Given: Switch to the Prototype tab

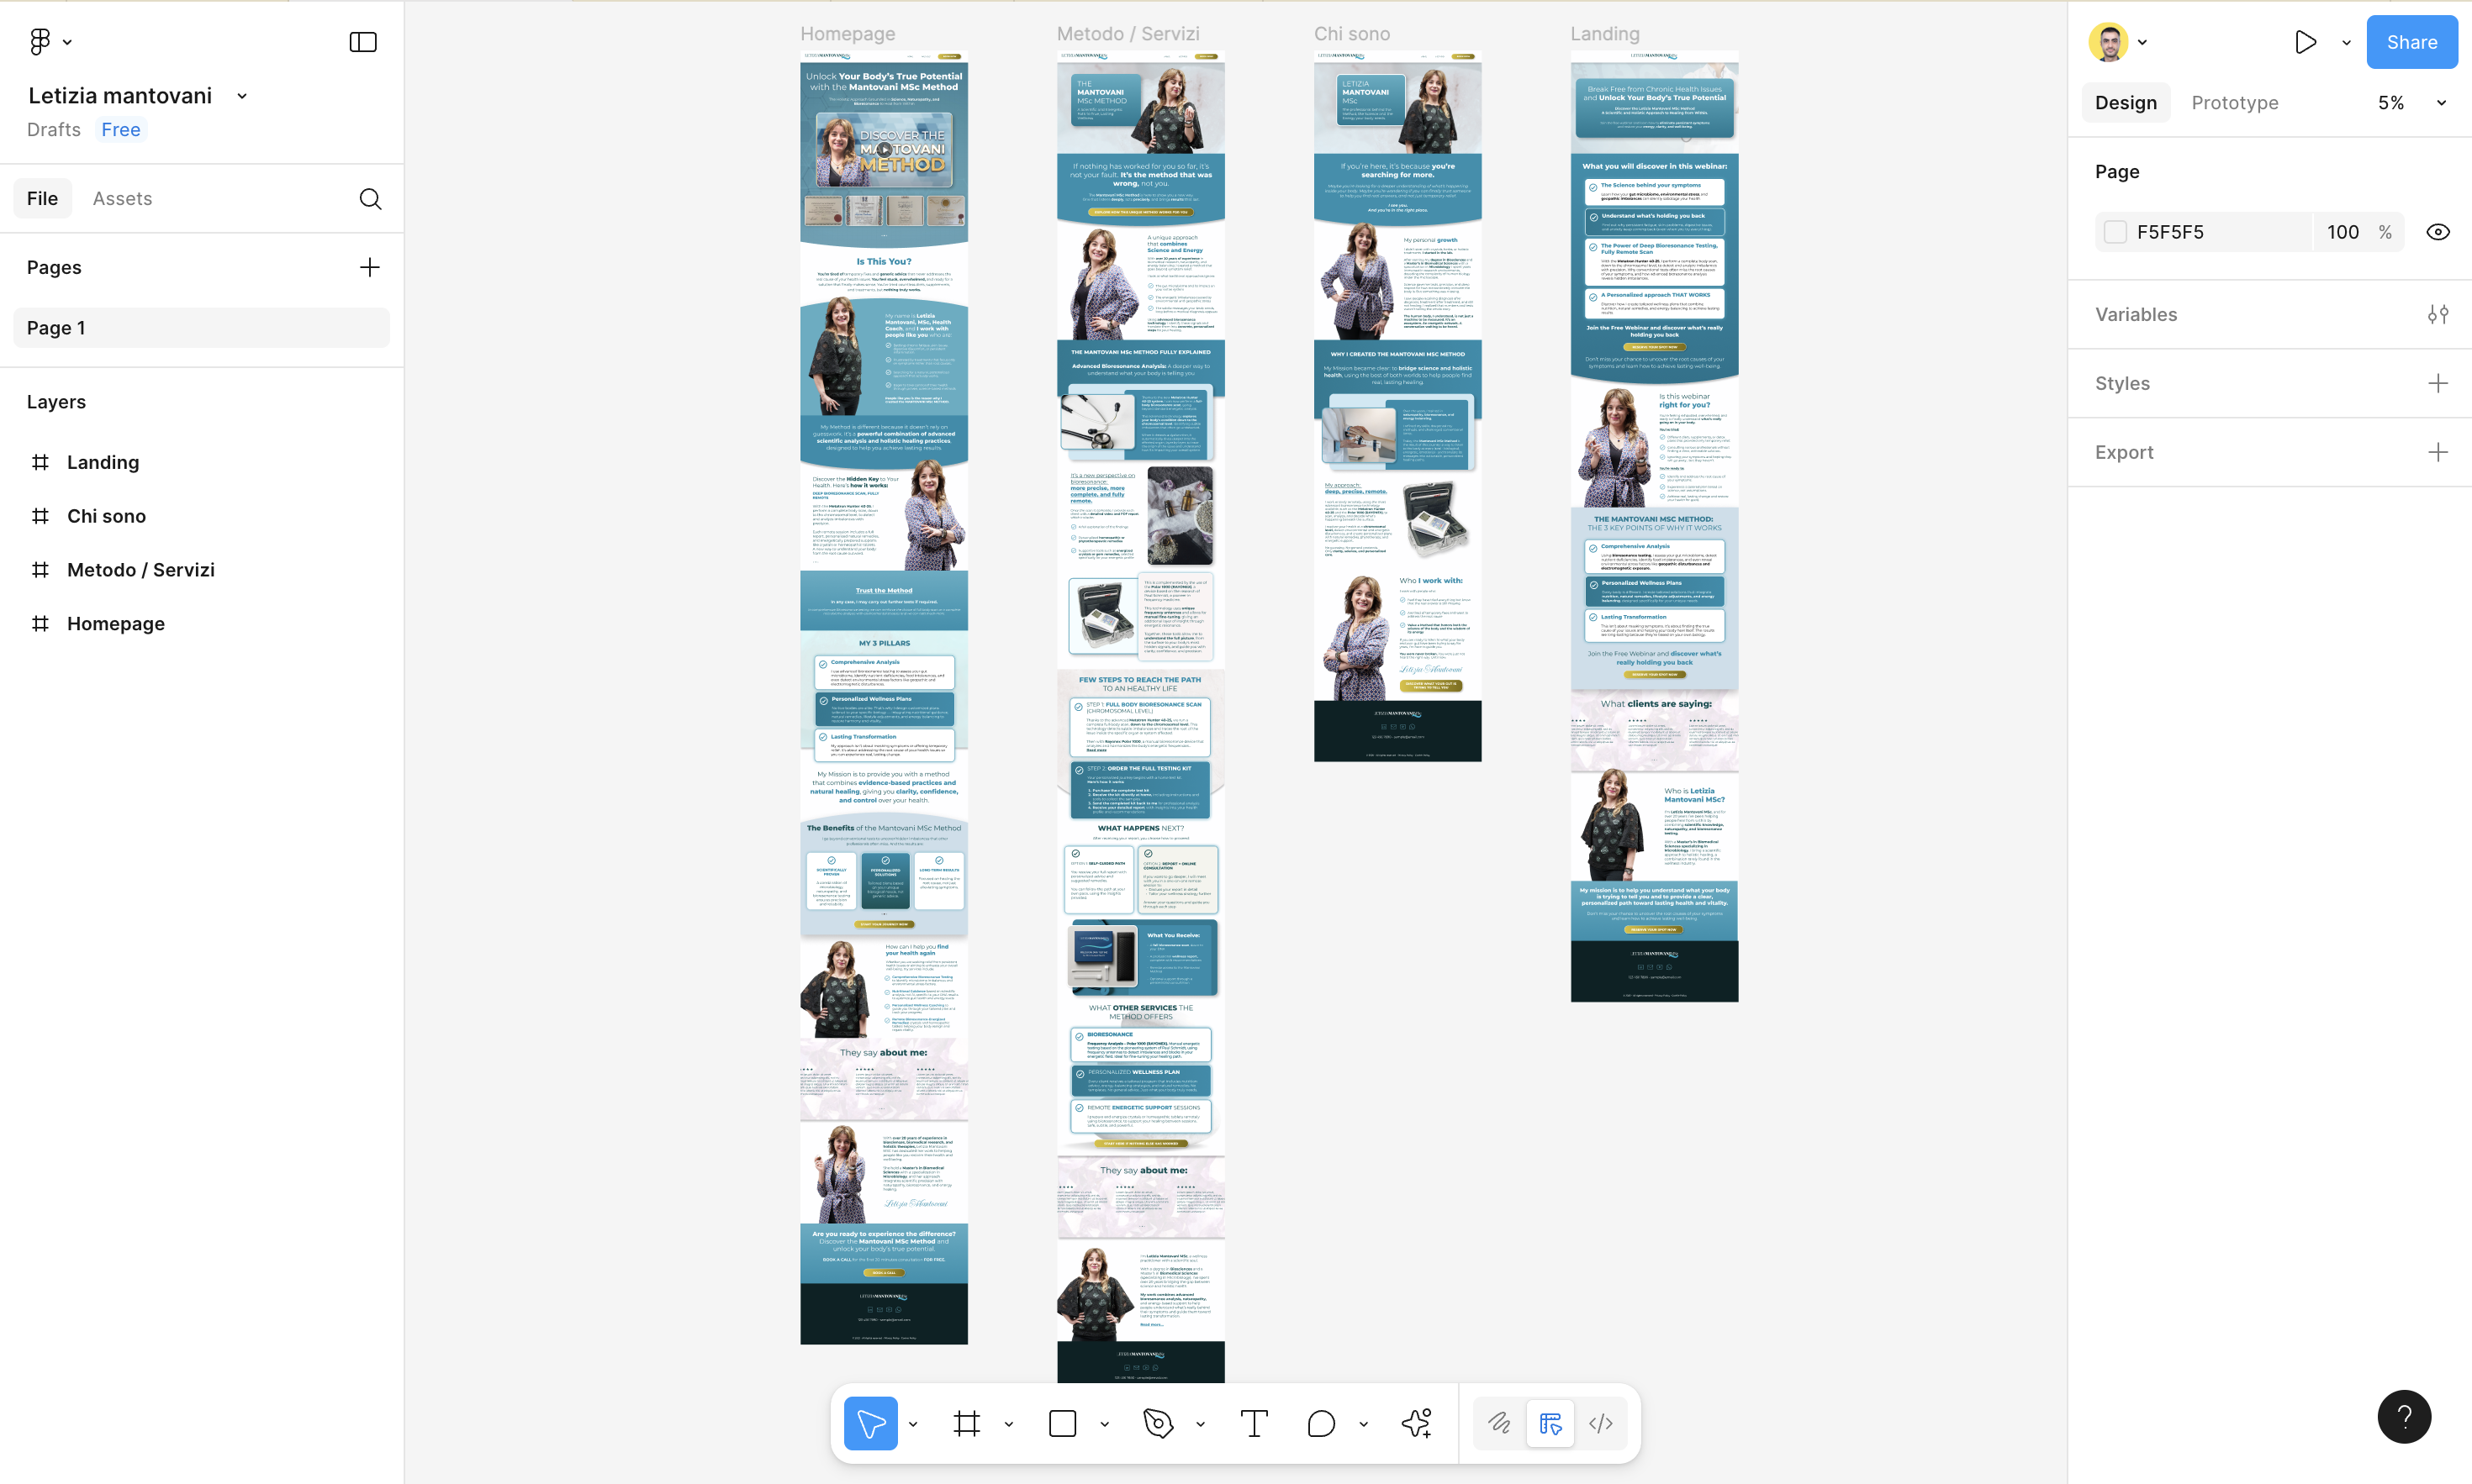Looking at the screenshot, I should [x=2234, y=103].
